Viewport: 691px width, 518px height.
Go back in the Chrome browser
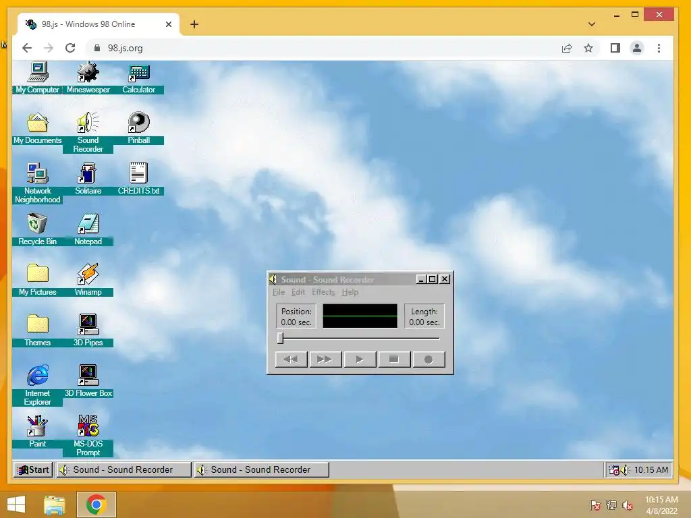coord(27,48)
